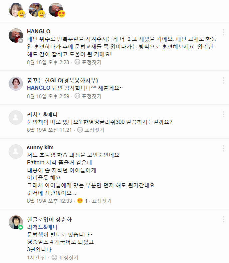Open more options for sunny kim's comment
The height and width of the screenshot is (263, 229).
[x=223, y=148]
